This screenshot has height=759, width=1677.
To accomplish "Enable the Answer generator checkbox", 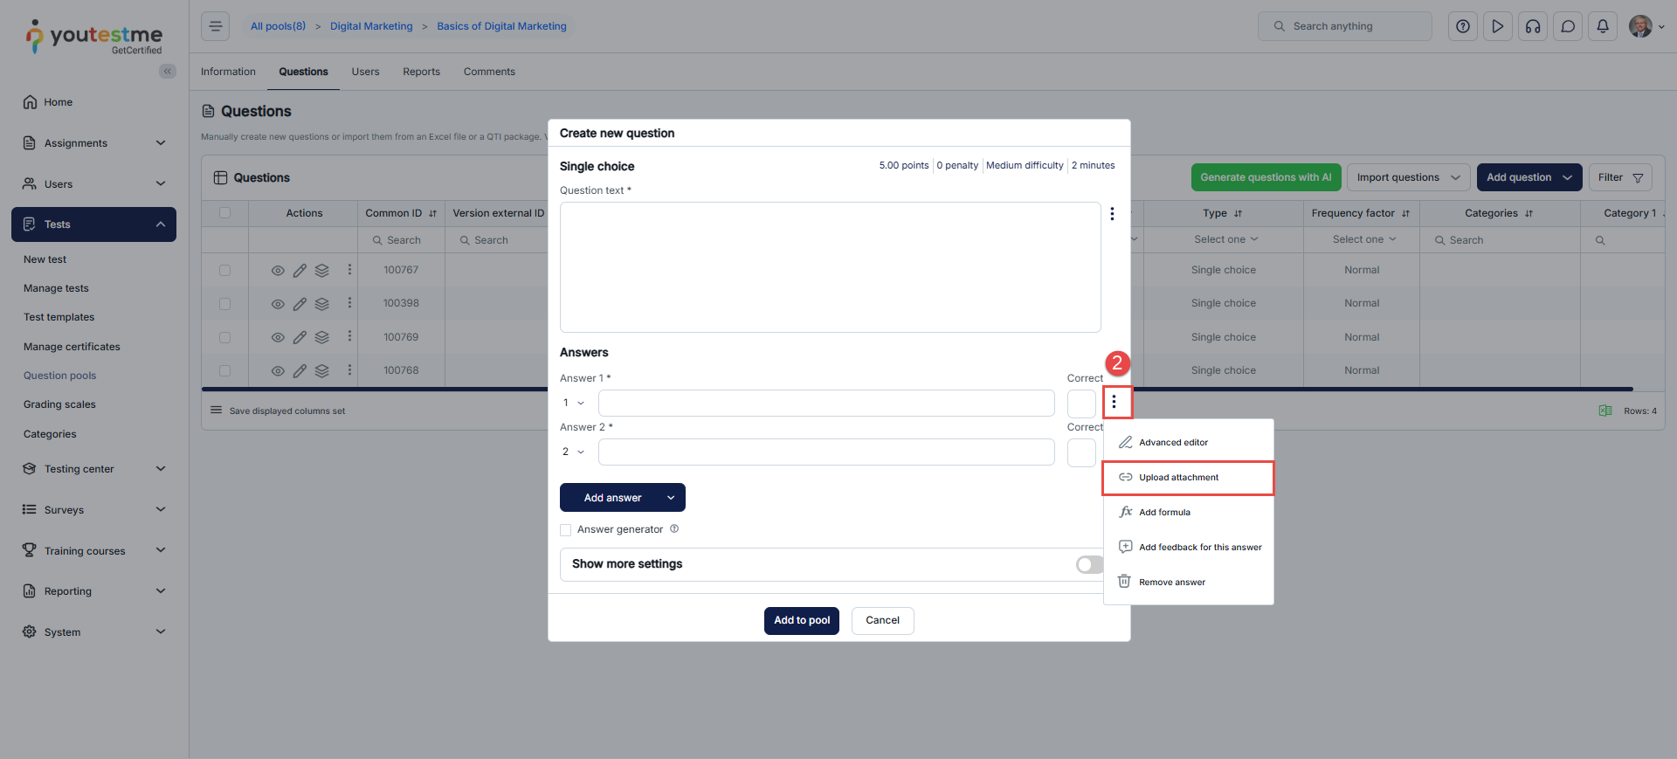I will [566, 530].
